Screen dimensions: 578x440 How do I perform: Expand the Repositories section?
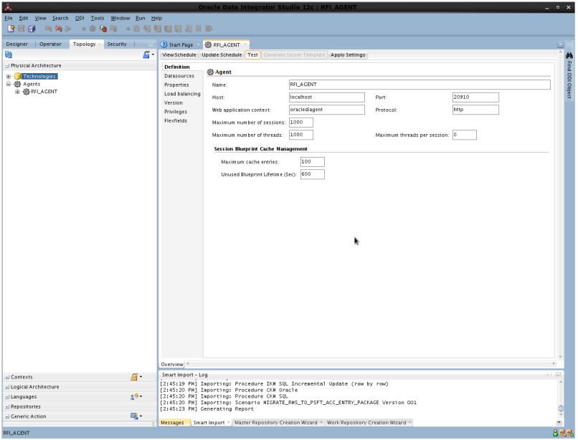[7, 407]
